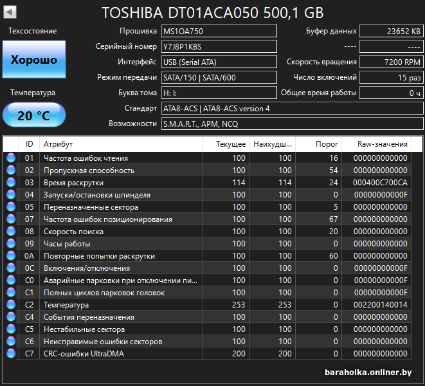The height and width of the screenshot is (386, 425).
Task: Click the previous disk arrow button
Action: 10,12
